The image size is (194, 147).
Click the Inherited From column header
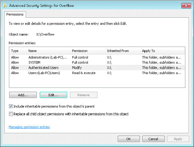123,51
